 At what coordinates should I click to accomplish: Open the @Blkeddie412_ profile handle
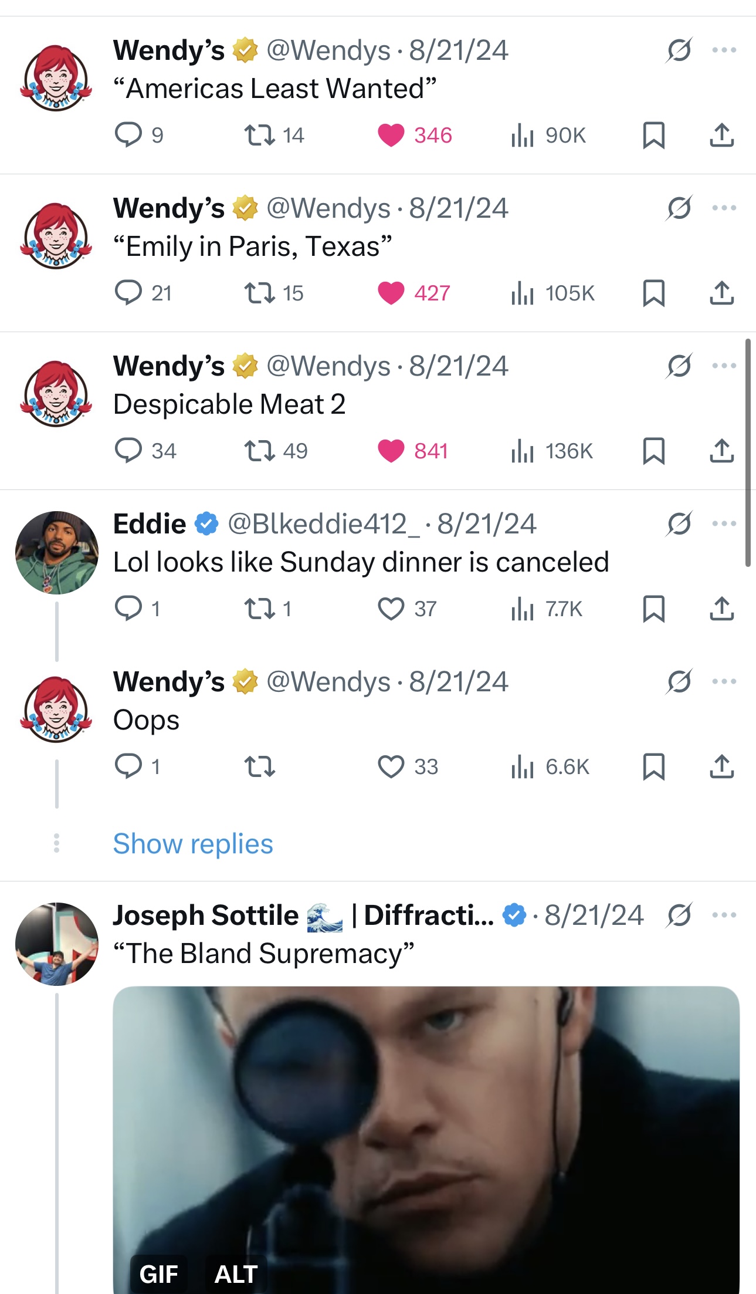click(x=323, y=523)
